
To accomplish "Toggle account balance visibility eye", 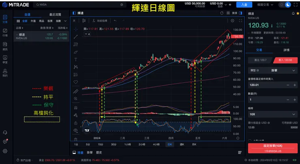I will coord(230,4).
